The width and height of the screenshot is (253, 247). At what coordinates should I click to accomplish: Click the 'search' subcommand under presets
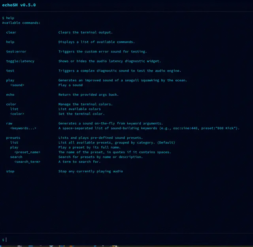(16, 157)
